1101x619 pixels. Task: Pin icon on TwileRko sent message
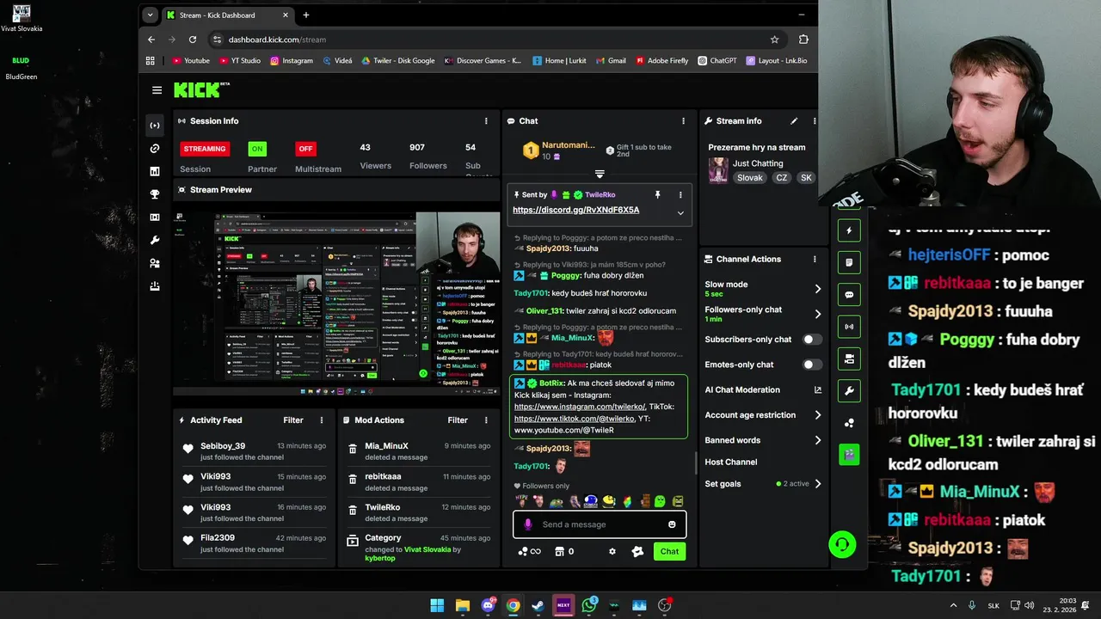(x=657, y=195)
